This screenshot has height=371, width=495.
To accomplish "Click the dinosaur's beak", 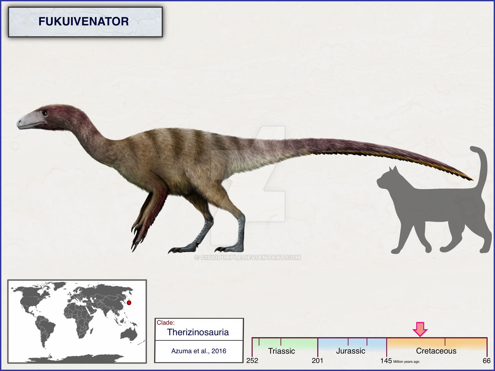I will click(x=29, y=121).
